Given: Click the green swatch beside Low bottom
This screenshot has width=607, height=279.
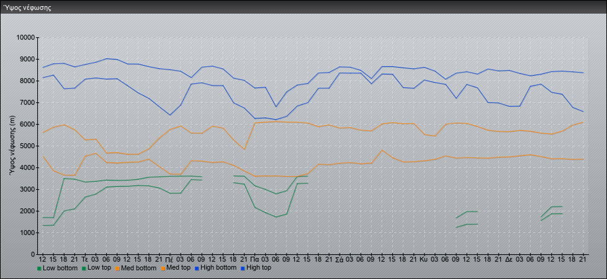Looking at the screenshot, I should point(39,268).
